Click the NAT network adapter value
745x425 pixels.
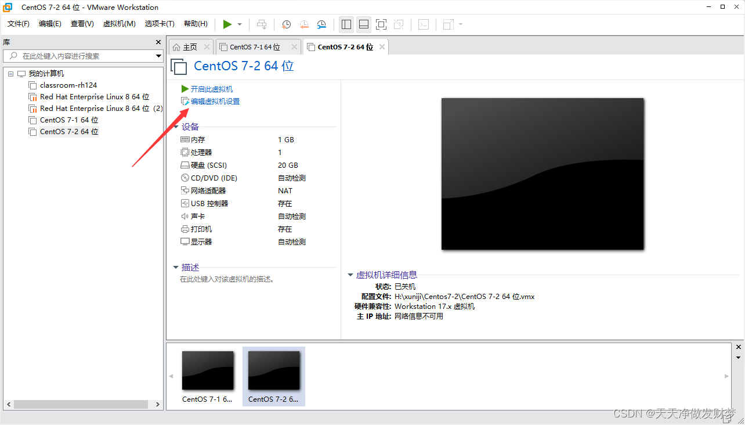tap(285, 191)
